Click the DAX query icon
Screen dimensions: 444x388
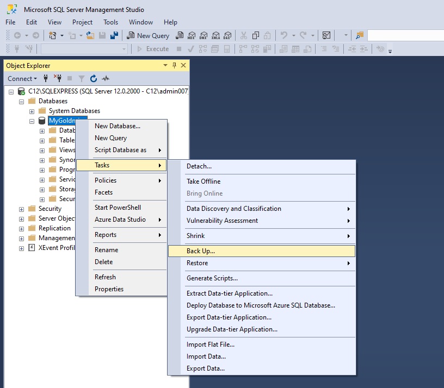227,36
